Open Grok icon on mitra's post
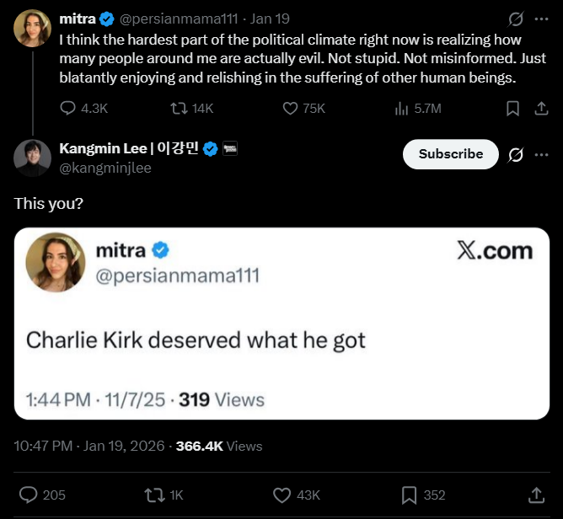Viewport: 563px width, 519px height. coord(516,17)
